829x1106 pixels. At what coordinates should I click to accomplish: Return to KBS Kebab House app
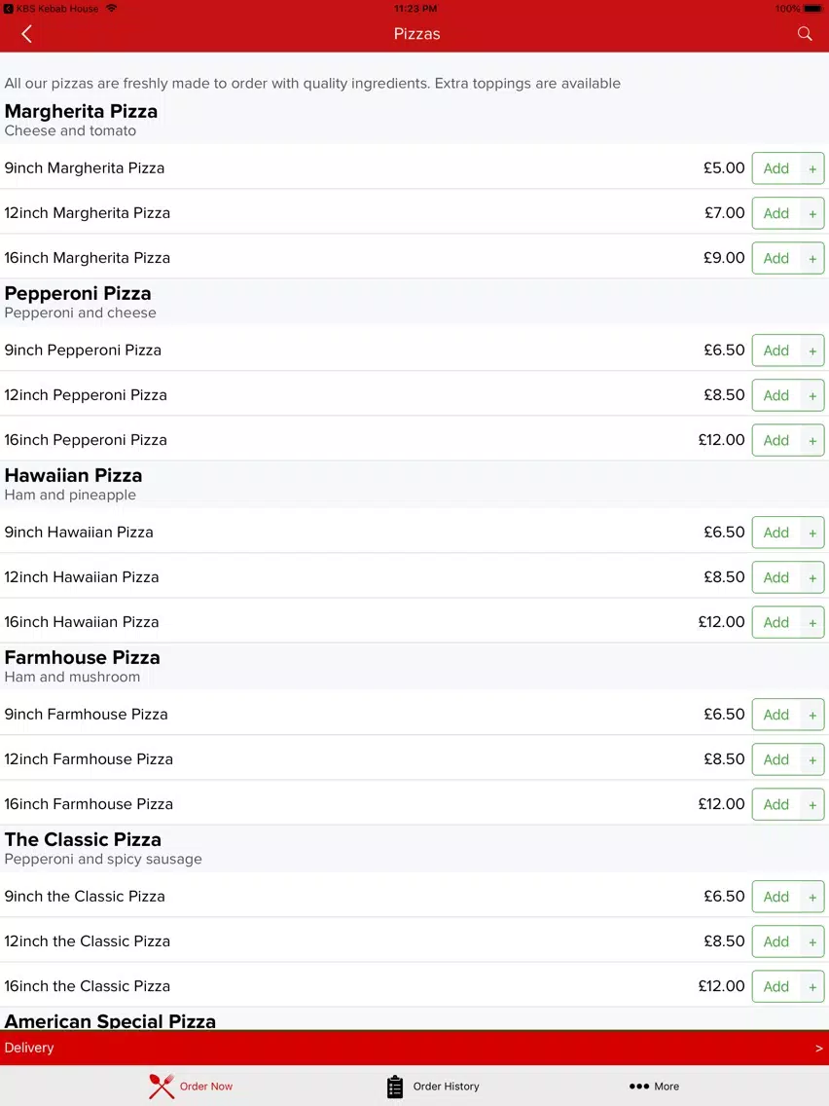(52, 9)
